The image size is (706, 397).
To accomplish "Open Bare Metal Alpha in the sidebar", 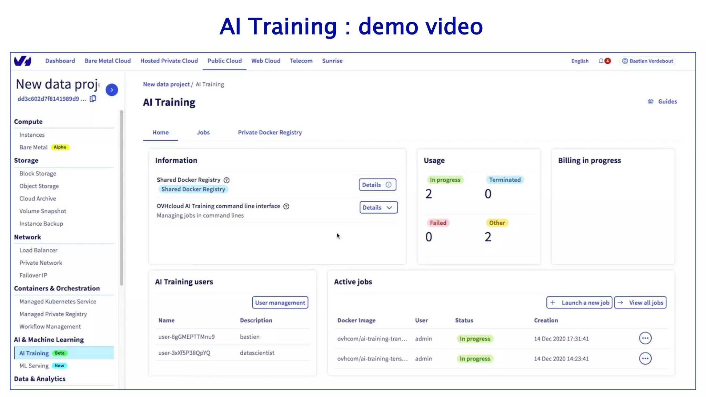I will coord(44,147).
